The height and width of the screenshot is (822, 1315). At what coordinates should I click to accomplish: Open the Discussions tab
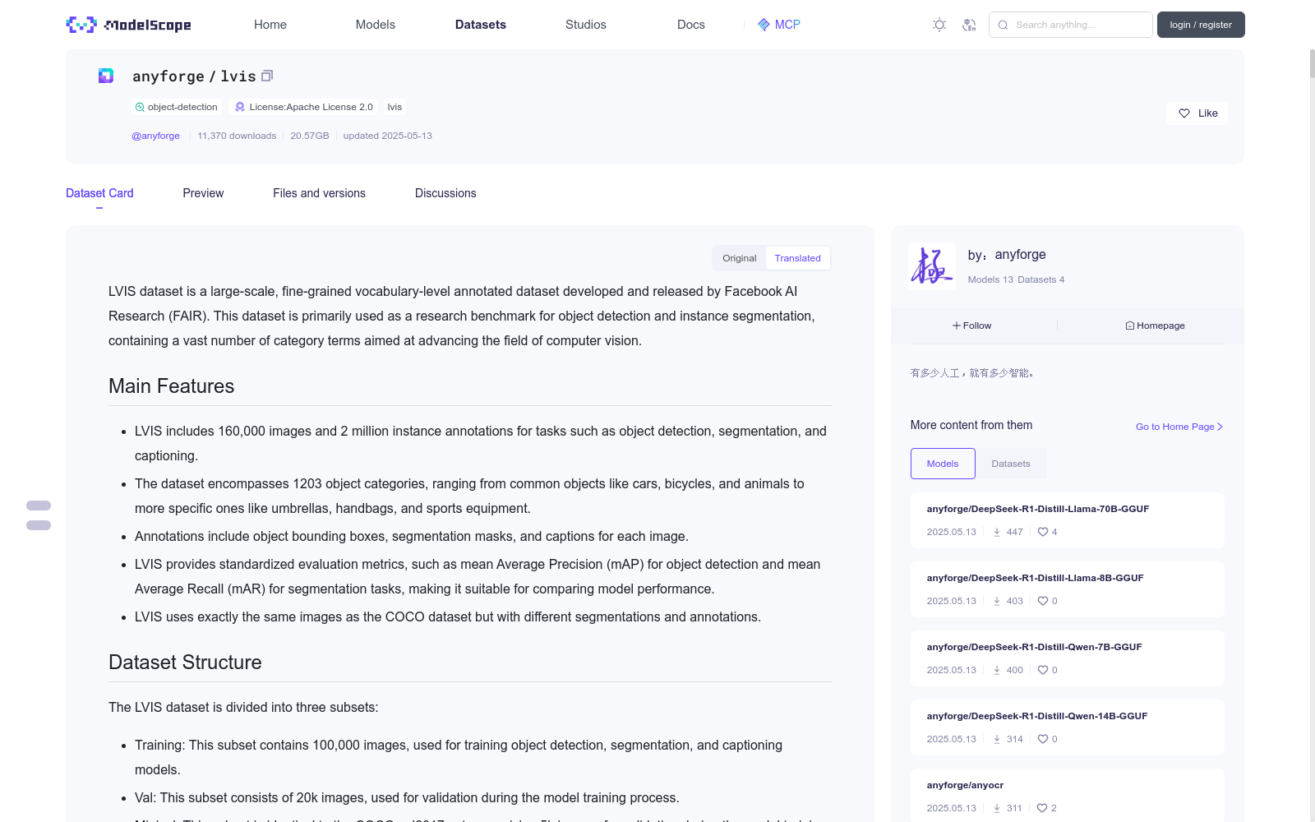click(x=445, y=193)
